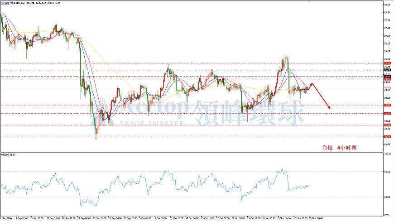The width and height of the screenshot is (394, 221).
Task: Select the lowest red dashed horizontal line at 21.78
Action: coord(192,137)
